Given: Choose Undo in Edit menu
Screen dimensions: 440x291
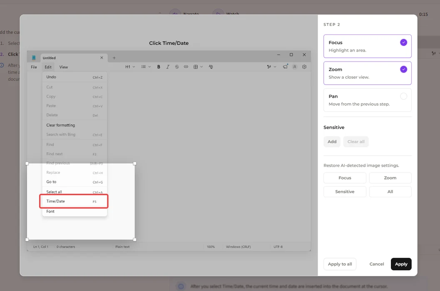Looking at the screenshot, I should [74, 77].
